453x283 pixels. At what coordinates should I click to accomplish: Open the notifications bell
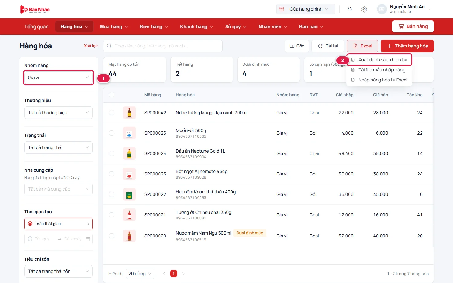(x=350, y=9)
